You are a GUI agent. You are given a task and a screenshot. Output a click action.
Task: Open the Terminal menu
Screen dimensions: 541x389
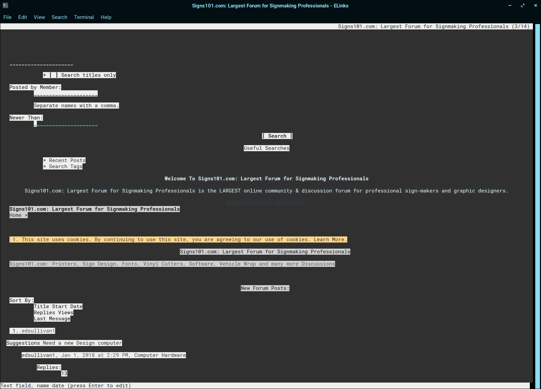84,17
